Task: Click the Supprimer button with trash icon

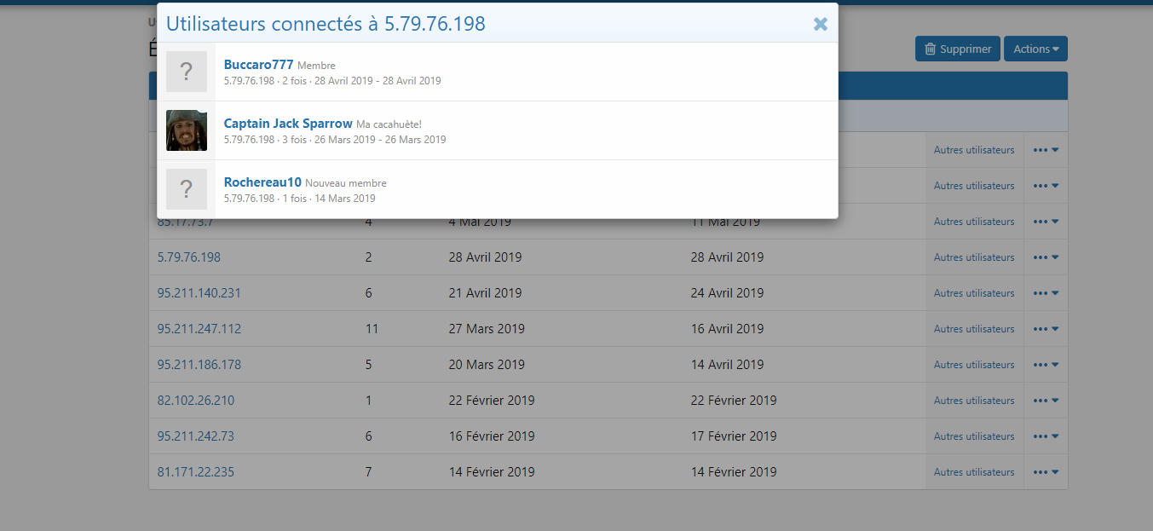Action: [958, 49]
